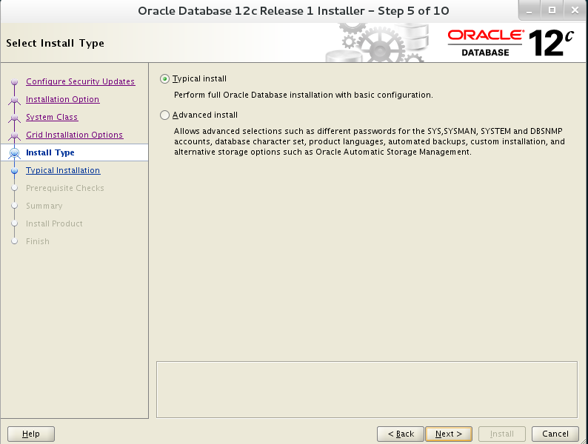588x444 pixels.
Task: Click the Select Install Type heading
Action: tap(55, 43)
